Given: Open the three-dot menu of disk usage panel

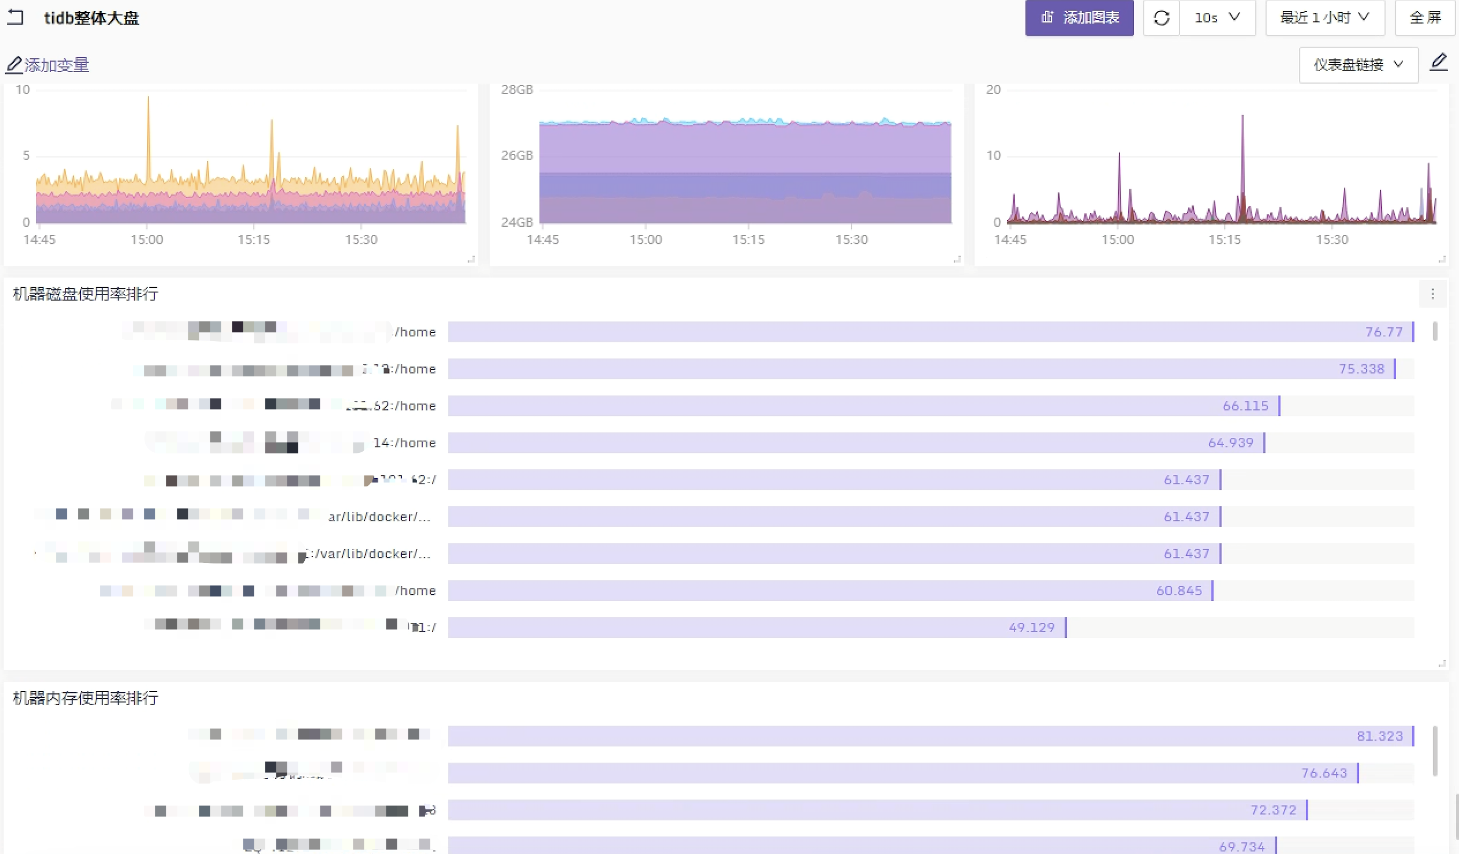Looking at the screenshot, I should [x=1433, y=294].
